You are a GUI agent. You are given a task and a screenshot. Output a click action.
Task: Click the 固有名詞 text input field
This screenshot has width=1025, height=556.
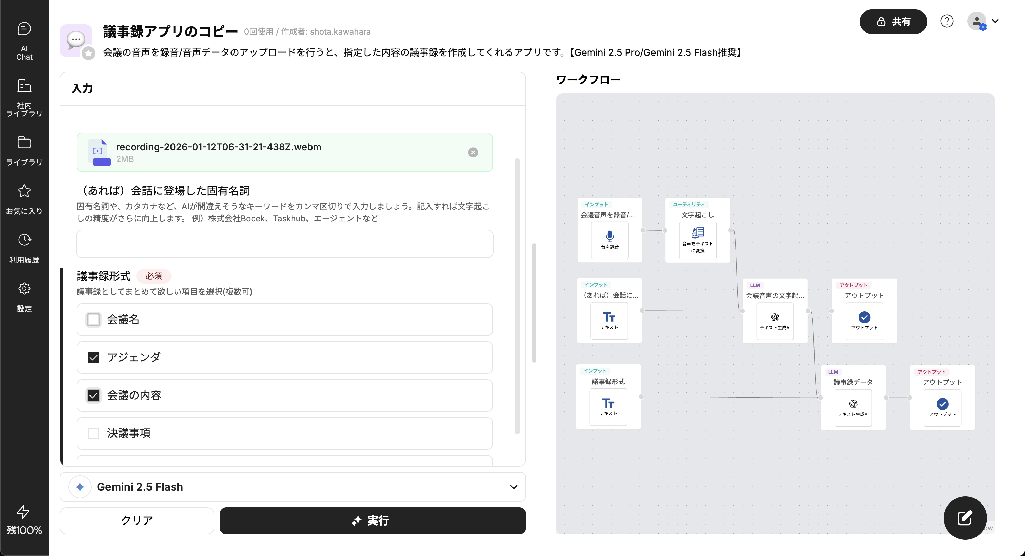[x=284, y=243]
